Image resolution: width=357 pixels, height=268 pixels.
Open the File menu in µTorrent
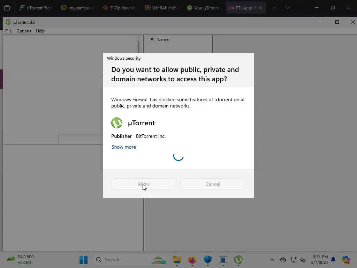point(8,31)
